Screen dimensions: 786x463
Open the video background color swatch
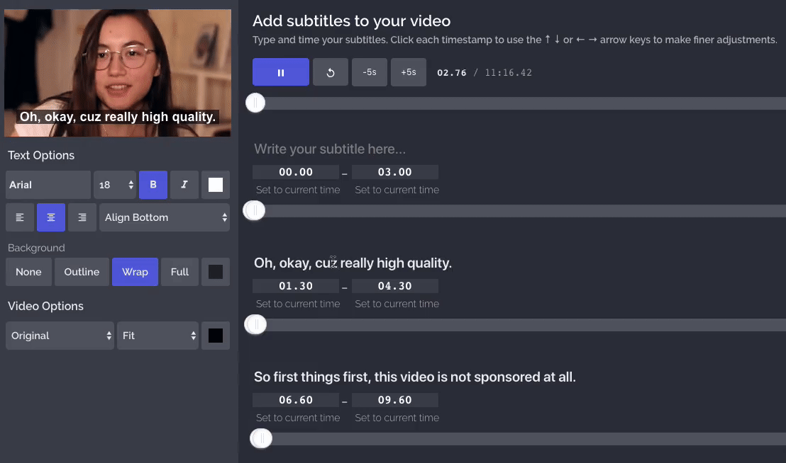coord(216,336)
